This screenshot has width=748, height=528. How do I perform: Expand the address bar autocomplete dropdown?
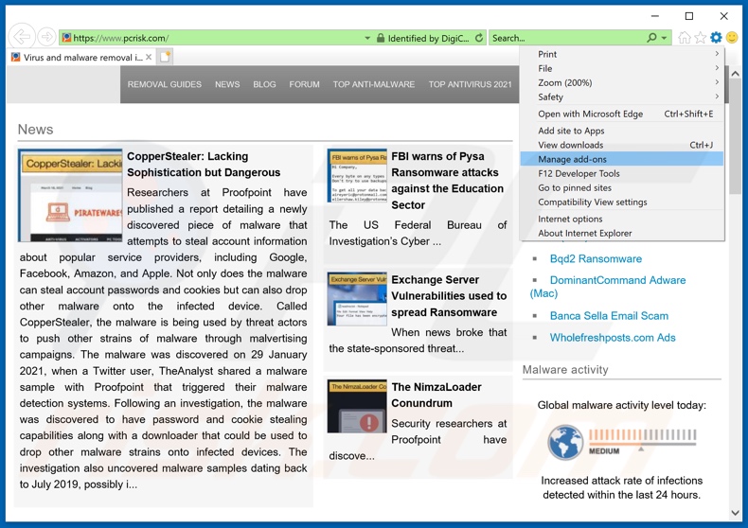click(x=367, y=38)
